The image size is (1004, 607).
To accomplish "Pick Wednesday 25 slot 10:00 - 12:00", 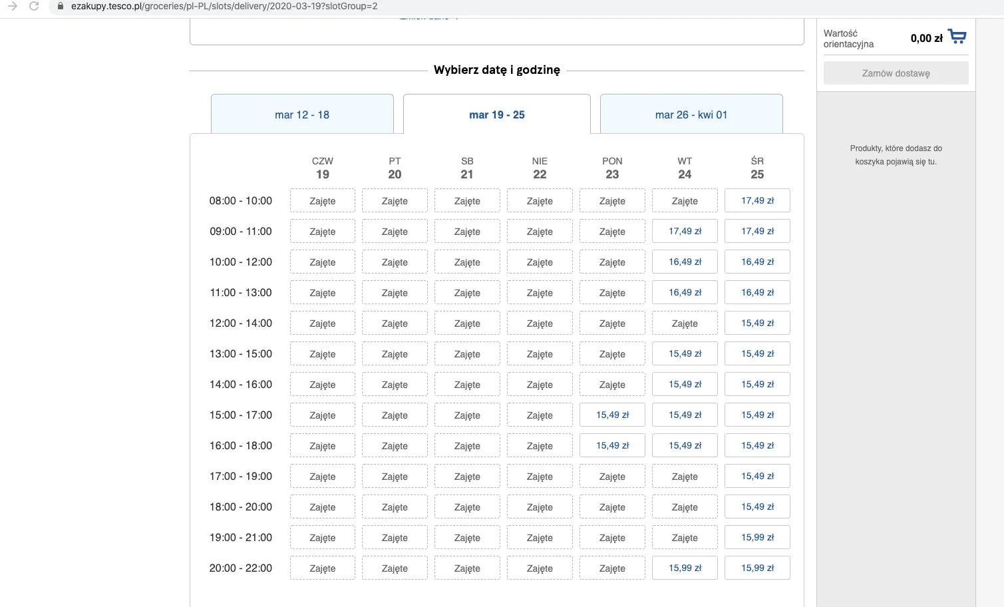I will pyautogui.click(x=757, y=262).
